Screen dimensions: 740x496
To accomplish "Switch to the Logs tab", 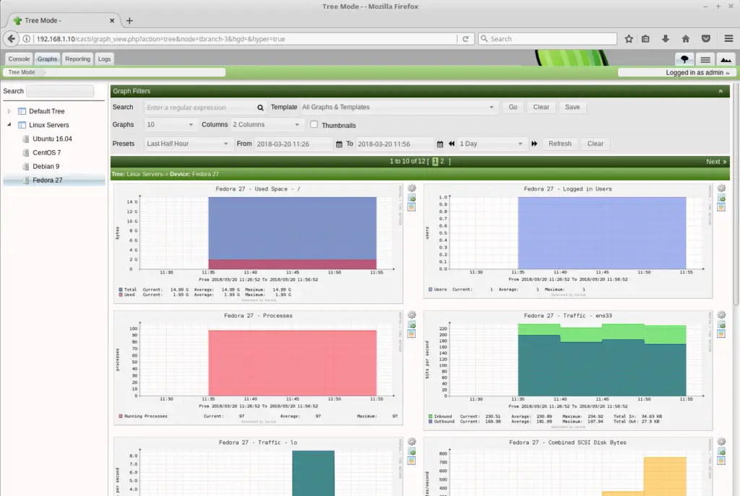I will click(x=104, y=59).
